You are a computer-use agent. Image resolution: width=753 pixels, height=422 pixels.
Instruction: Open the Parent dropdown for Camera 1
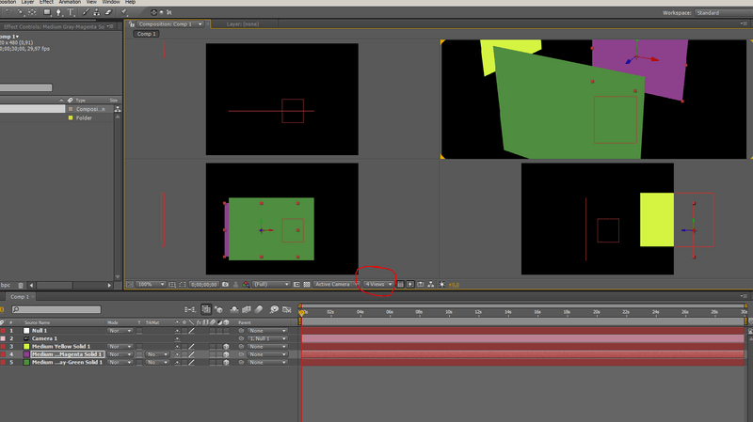pyautogui.click(x=267, y=338)
